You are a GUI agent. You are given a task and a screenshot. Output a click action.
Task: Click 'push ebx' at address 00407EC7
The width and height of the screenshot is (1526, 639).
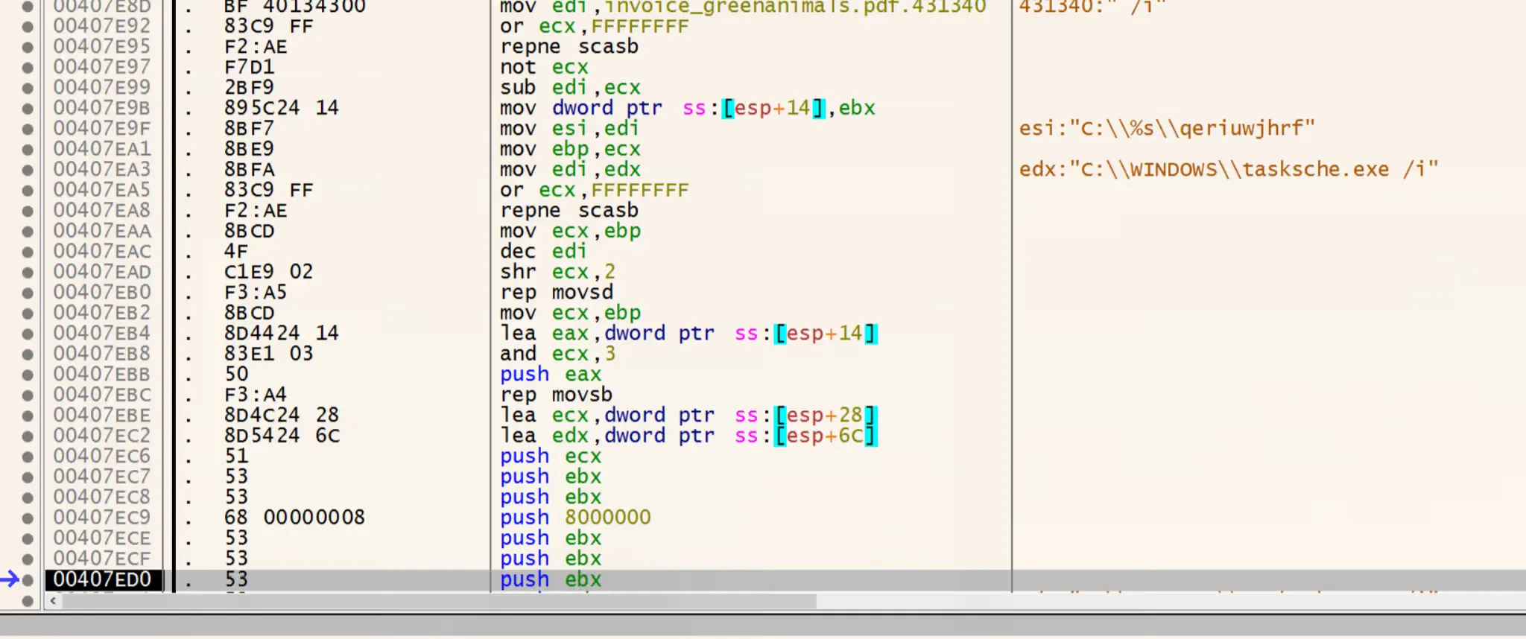pyautogui.click(x=551, y=477)
